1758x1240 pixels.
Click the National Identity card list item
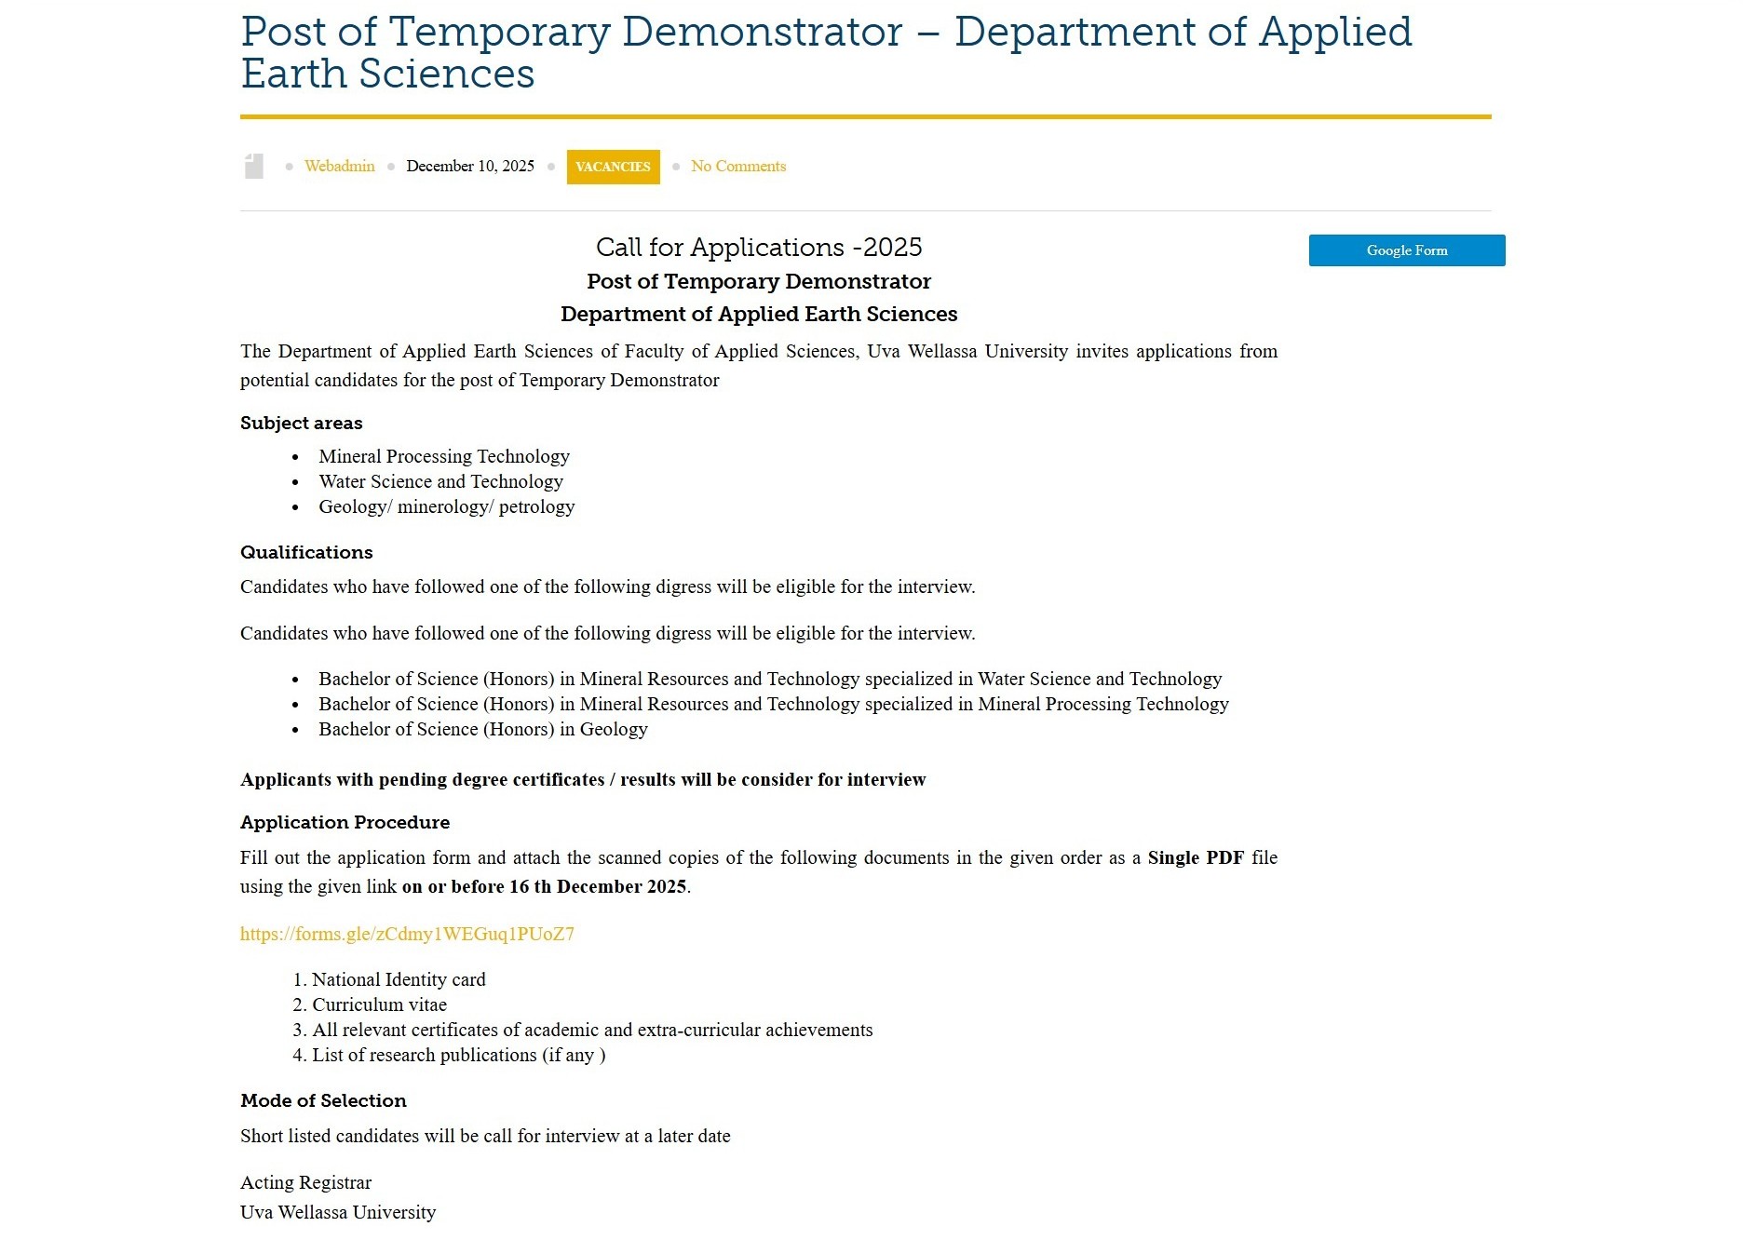(398, 979)
